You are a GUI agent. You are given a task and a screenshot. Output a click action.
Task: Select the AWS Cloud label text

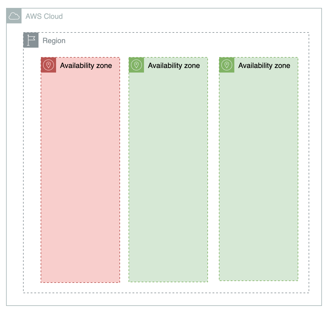pyautogui.click(x=44, y=16)
